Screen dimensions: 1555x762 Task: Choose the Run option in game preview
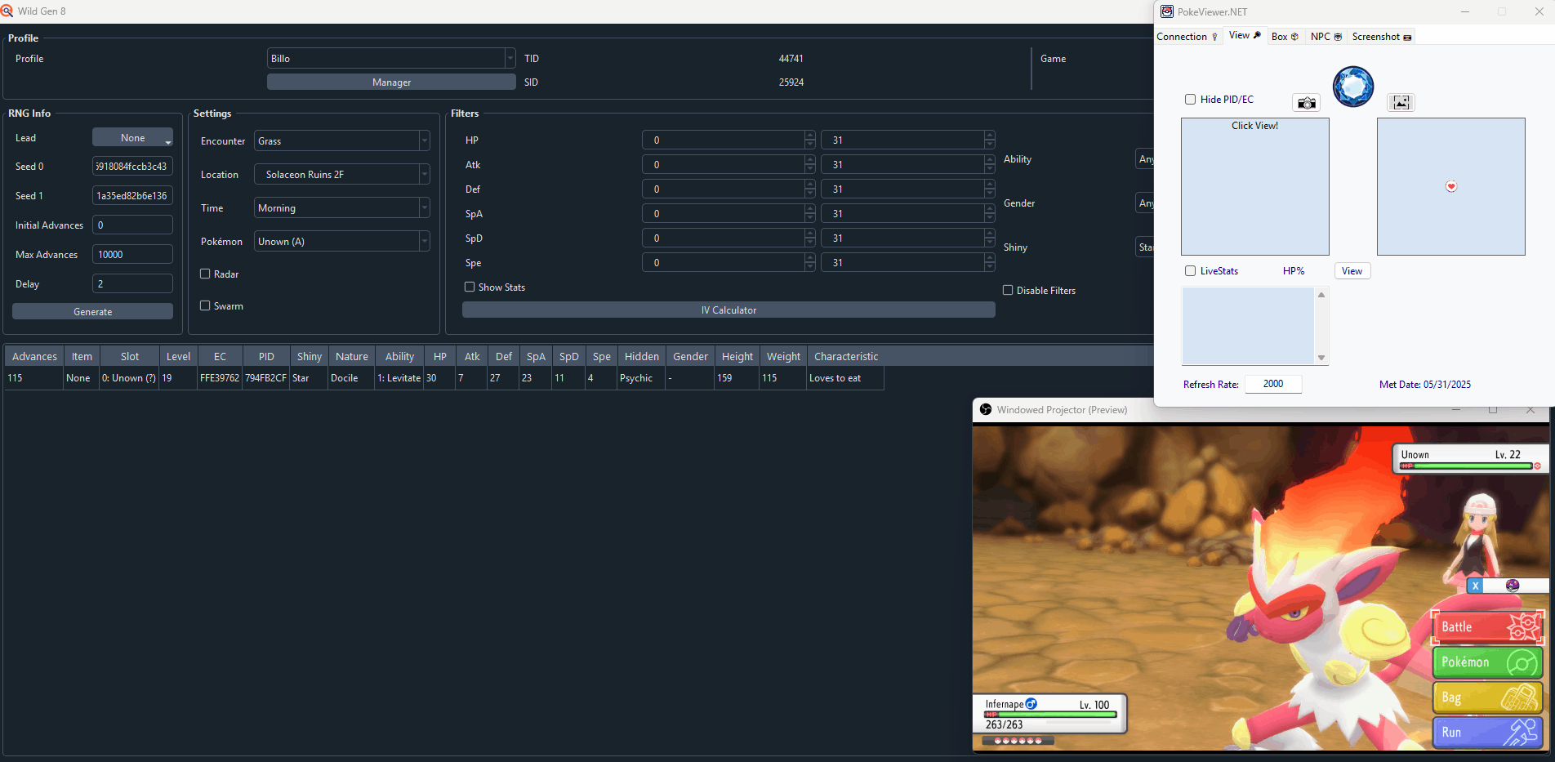tap(1488, 733)
